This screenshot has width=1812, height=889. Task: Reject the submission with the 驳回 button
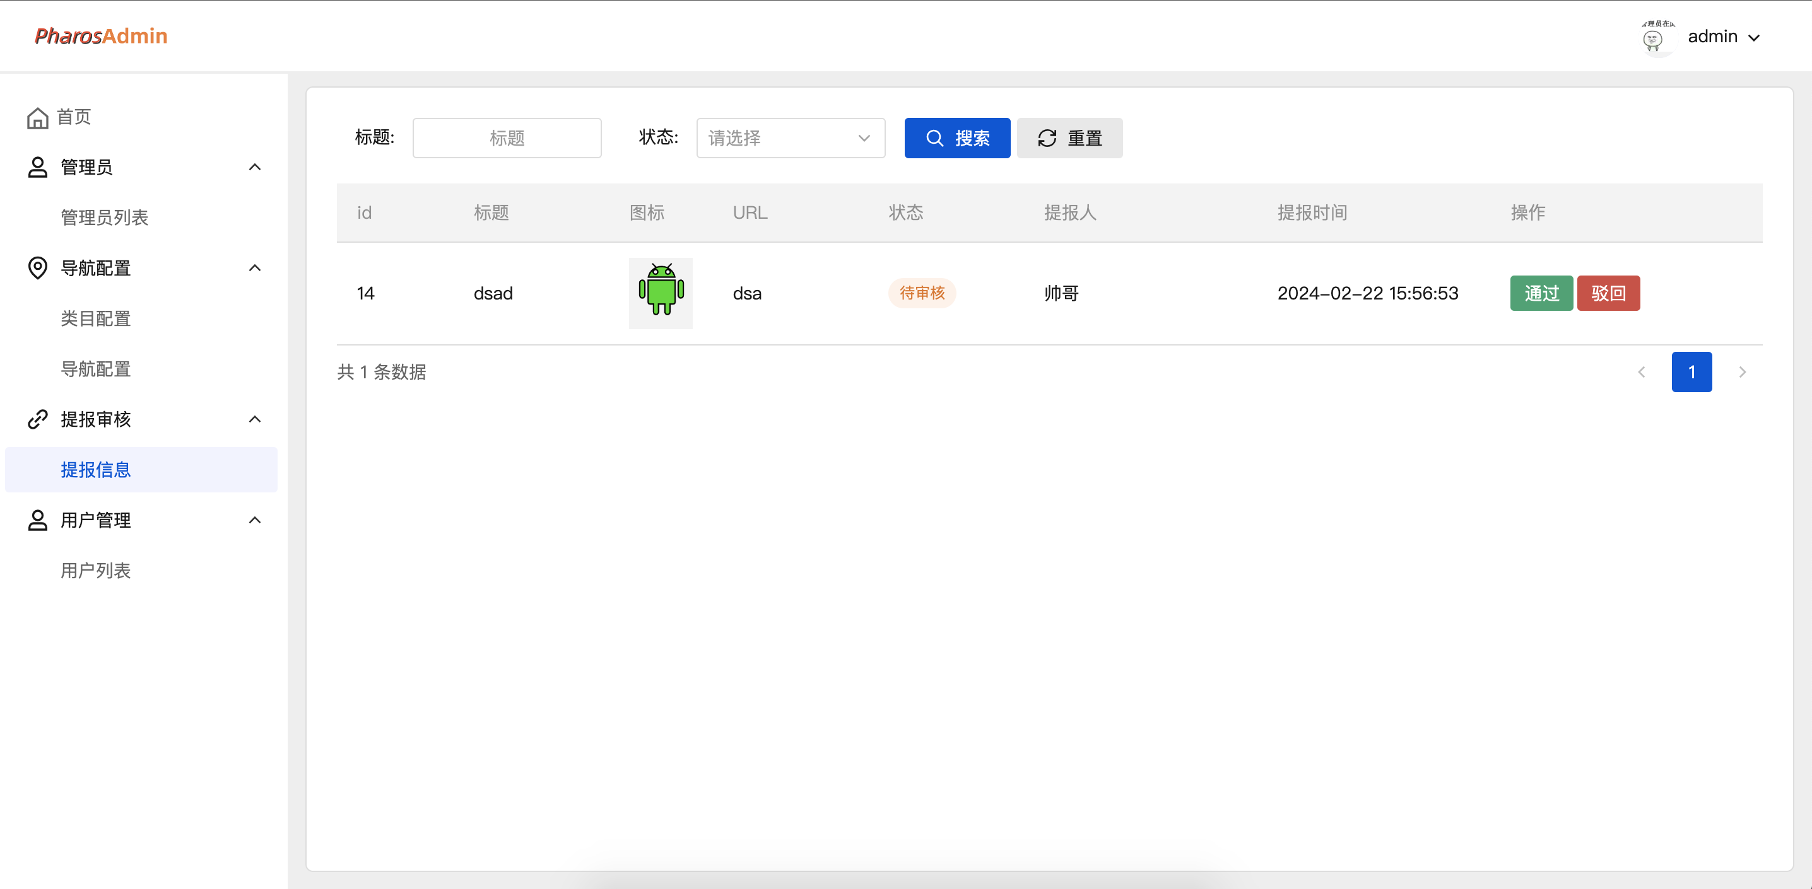[1609, 293]
